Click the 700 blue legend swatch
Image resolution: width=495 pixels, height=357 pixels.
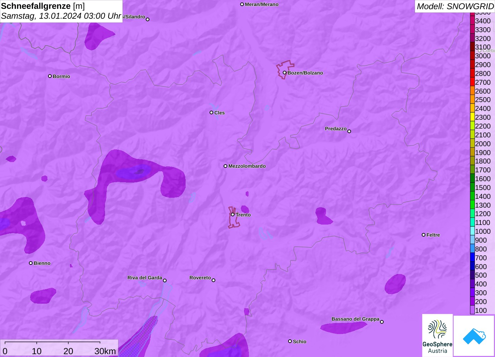tap(472, 257)
